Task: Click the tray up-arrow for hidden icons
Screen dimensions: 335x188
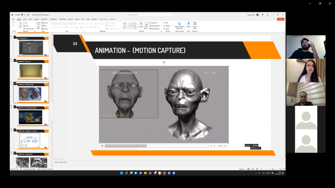Action: click(x=256, y=173)
